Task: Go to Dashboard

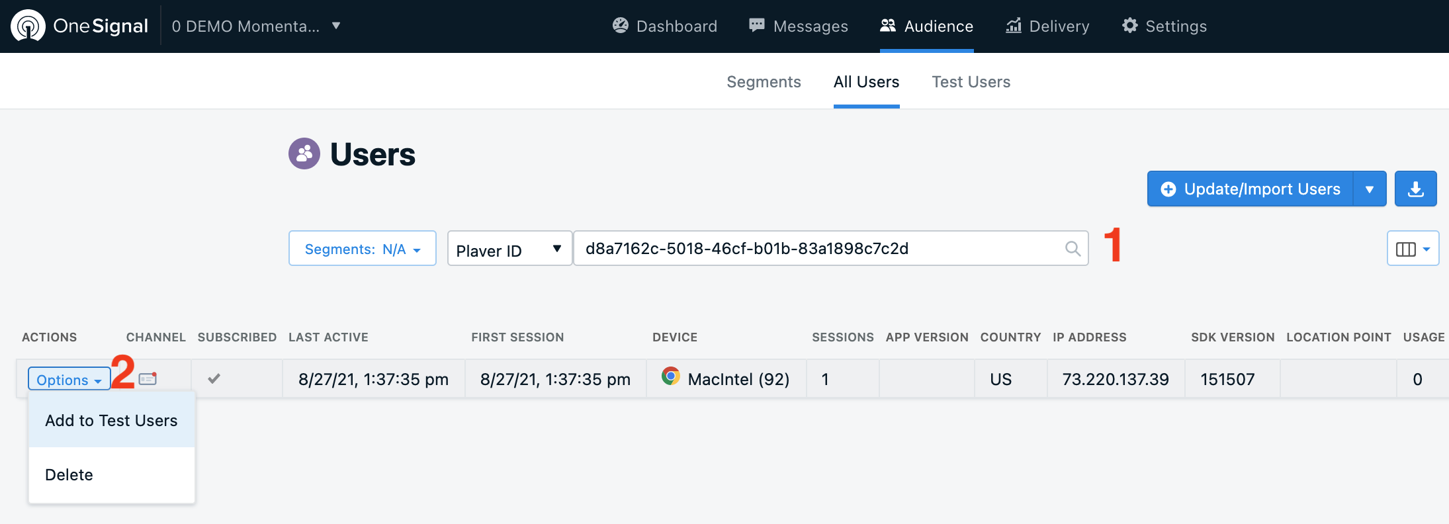Action: pos(664,26)
